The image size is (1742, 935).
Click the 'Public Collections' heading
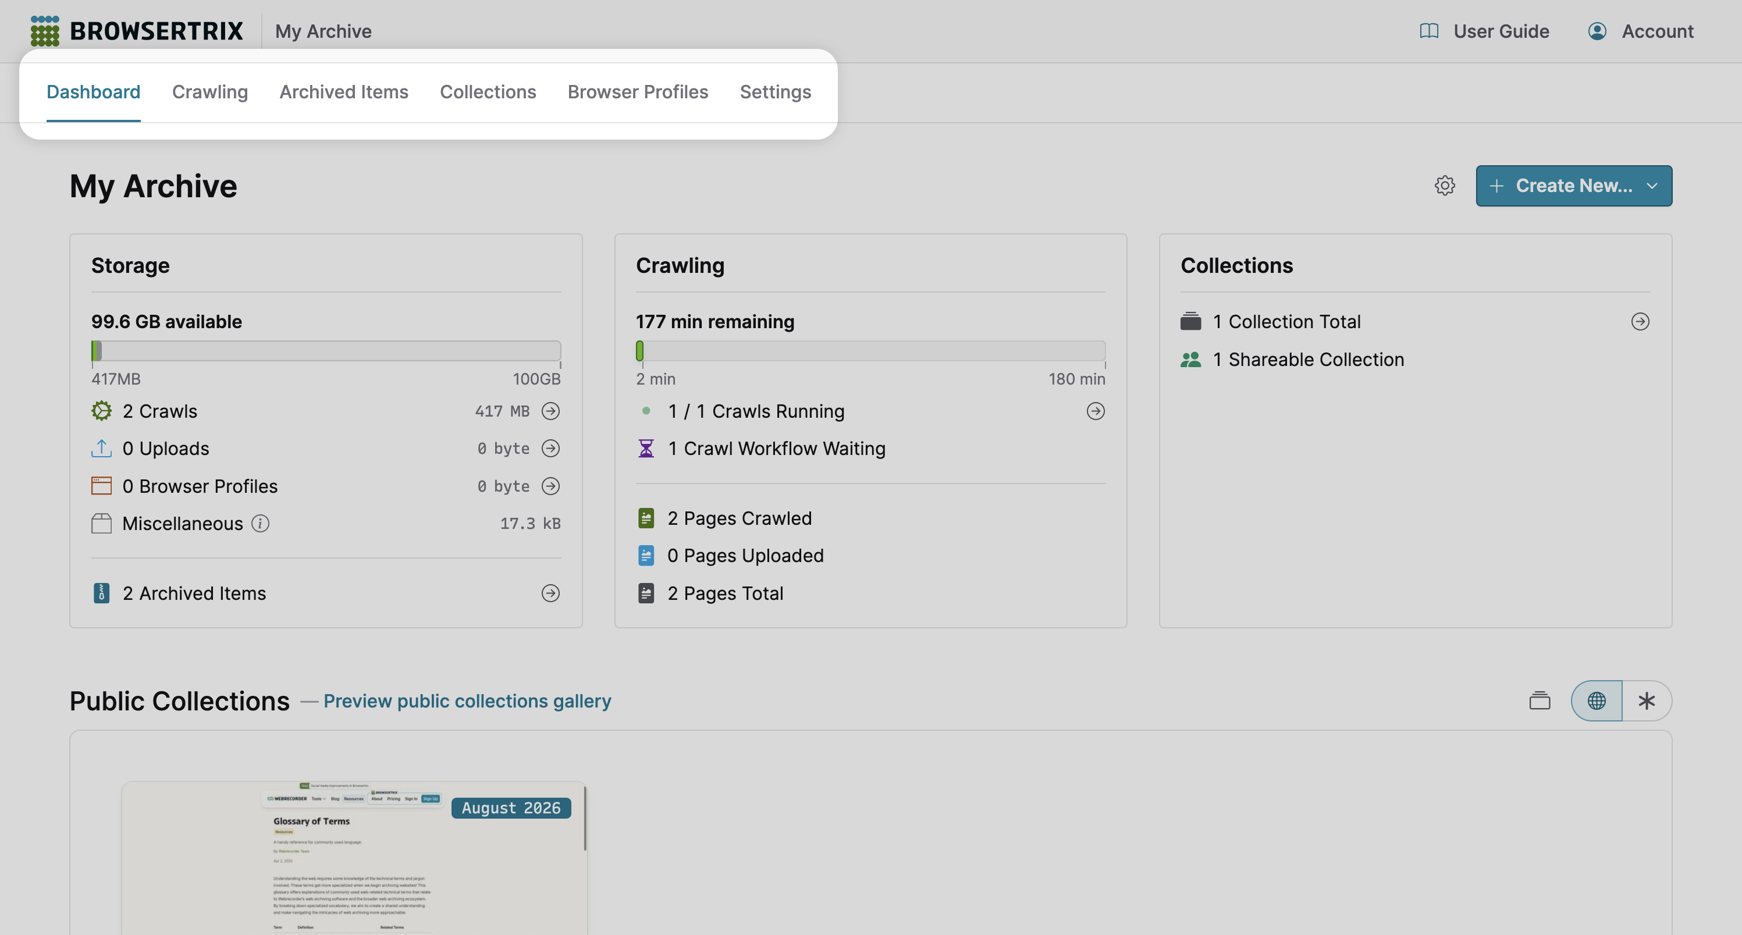179,701
